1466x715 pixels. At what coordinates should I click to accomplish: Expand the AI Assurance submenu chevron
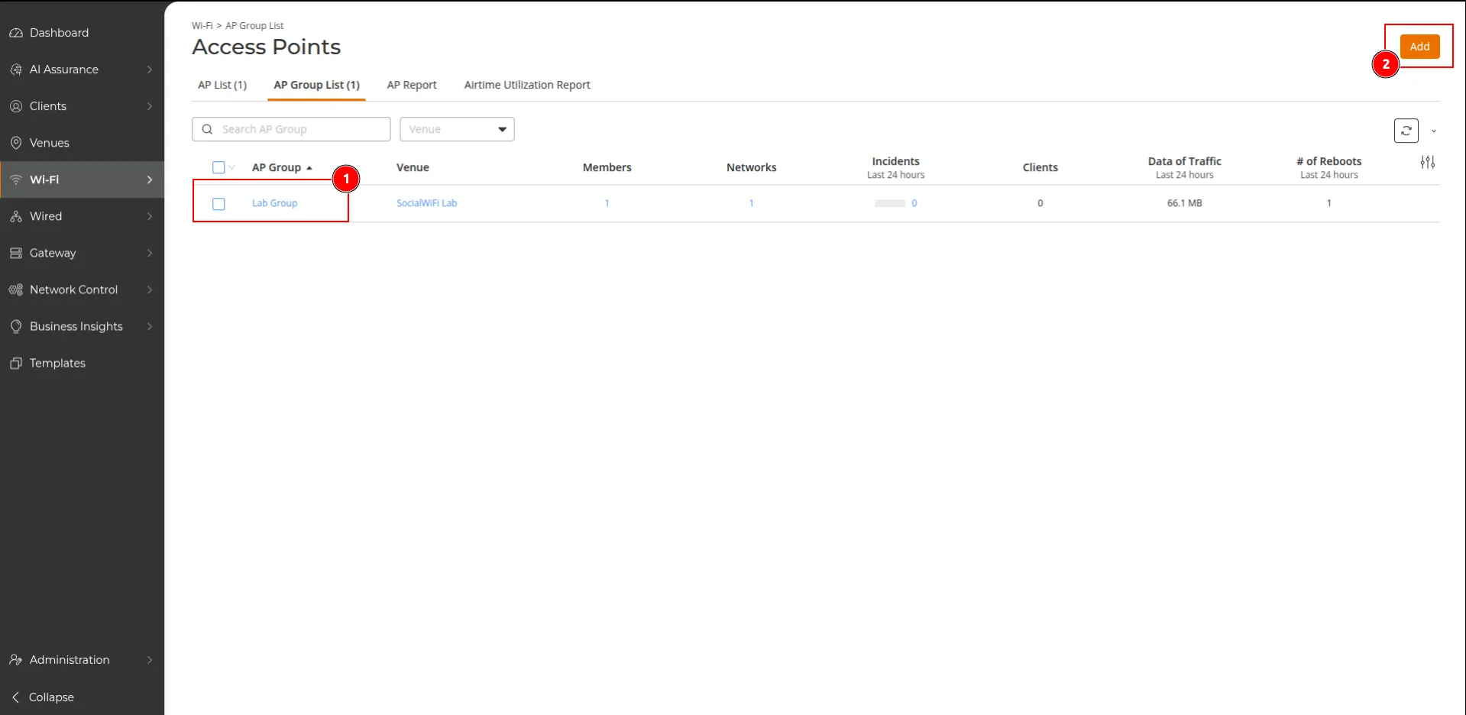pos(150,70)
